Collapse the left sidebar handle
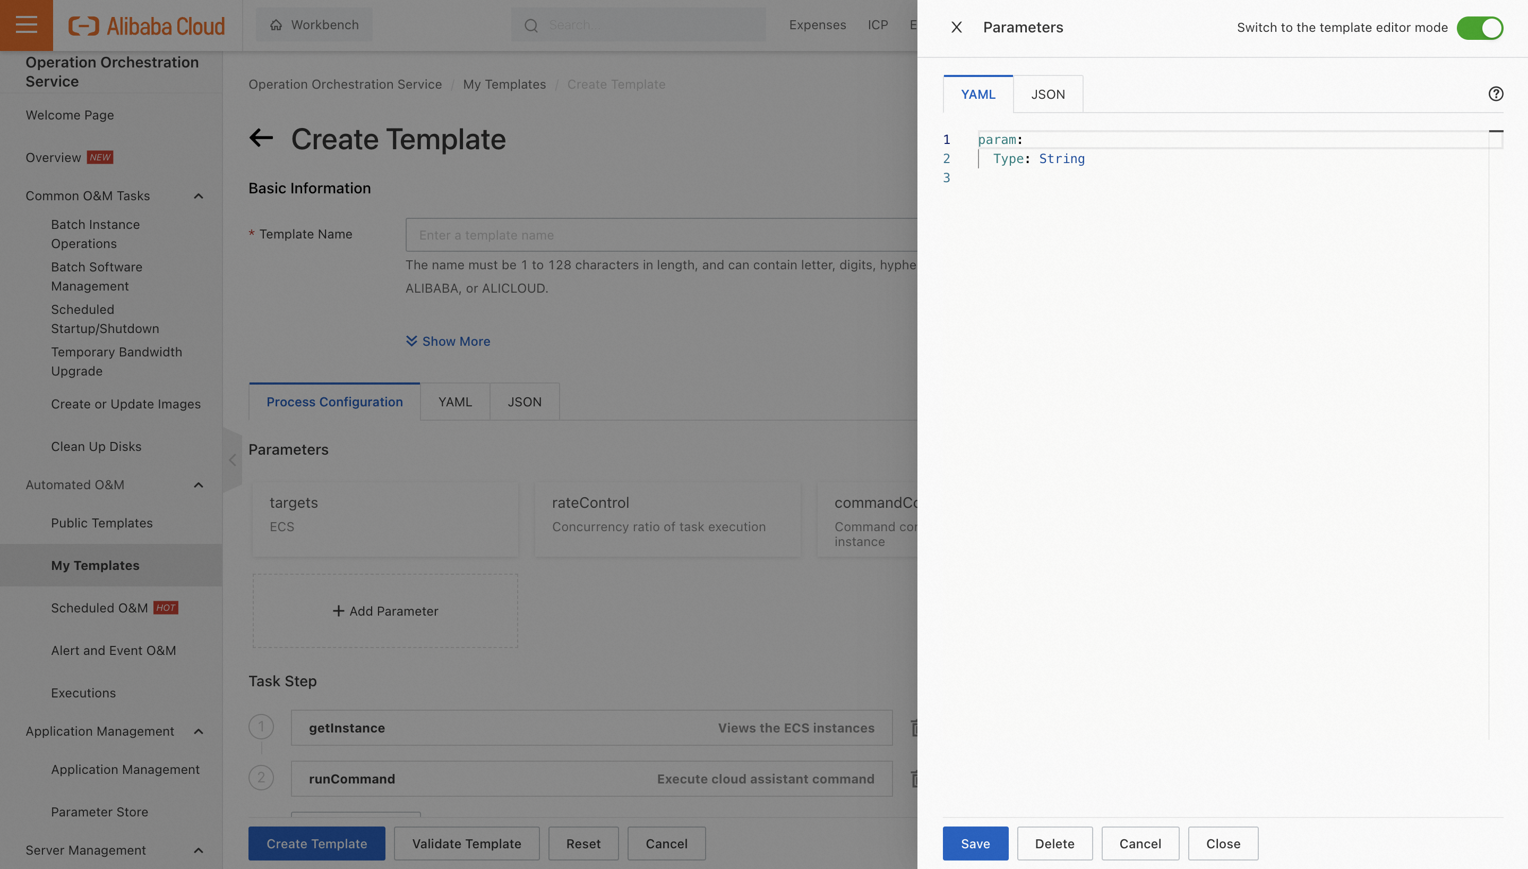This screenshot has height=869, width=1528. tap(233, 459)
